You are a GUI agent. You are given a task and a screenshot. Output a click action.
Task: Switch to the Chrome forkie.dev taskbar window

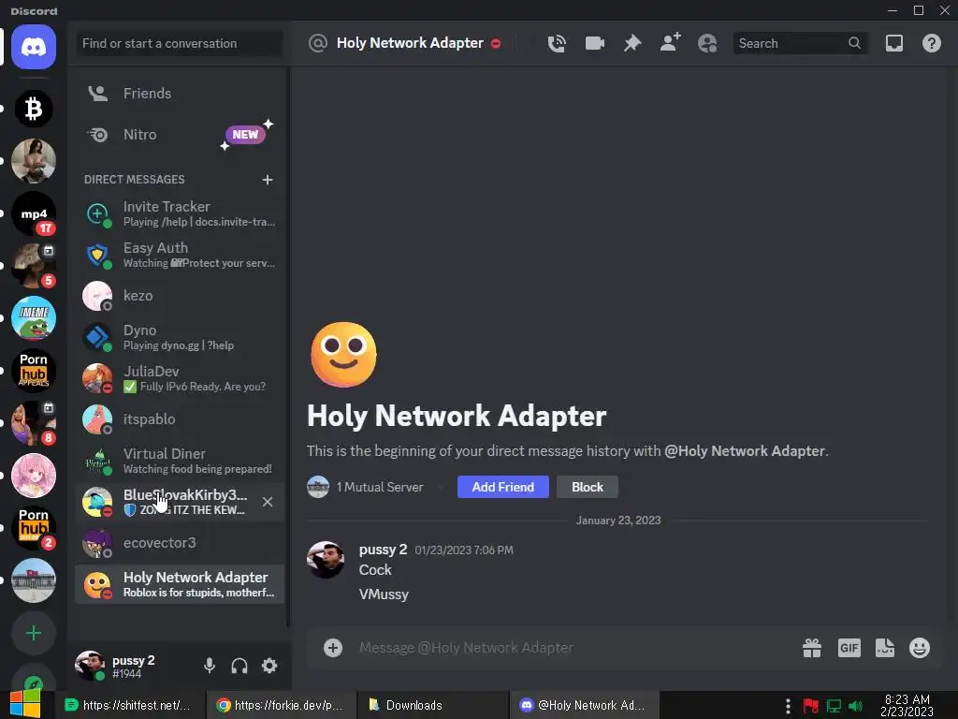281,706
